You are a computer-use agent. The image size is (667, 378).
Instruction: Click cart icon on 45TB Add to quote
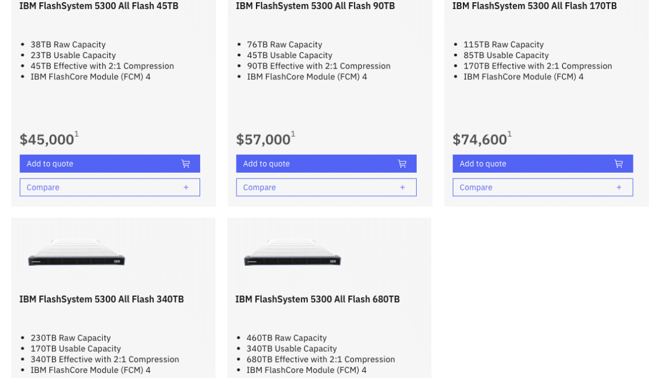[x=186, y=164]
